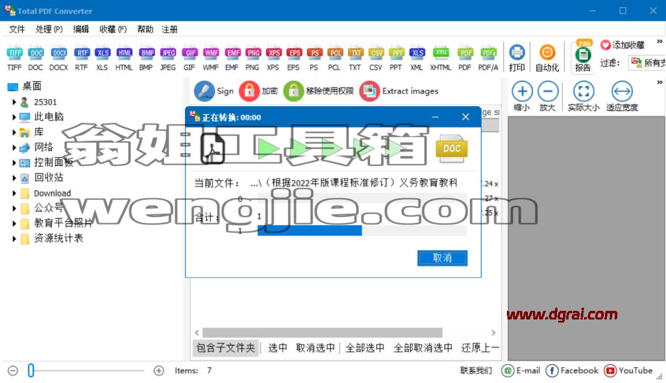Viewport: 666px width, 383px height.
Task: Open the 帮助 menu
Action: coord(145,30)
